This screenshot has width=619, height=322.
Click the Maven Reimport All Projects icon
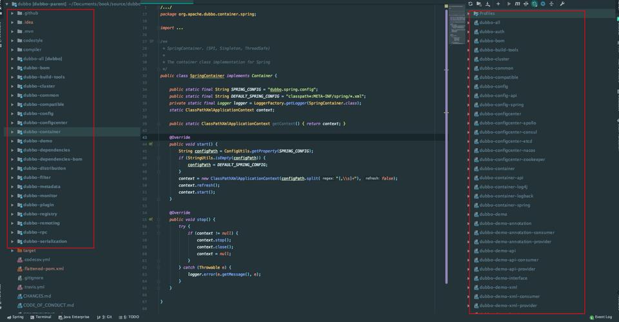coord(471,4)
